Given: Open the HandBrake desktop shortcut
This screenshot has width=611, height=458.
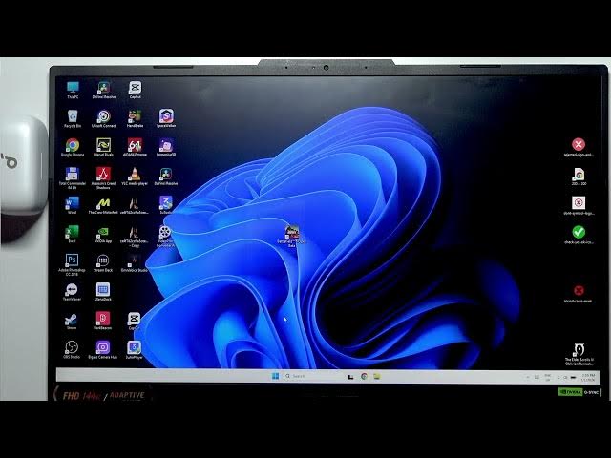Looking at the screenshot, I should [135, 118].
